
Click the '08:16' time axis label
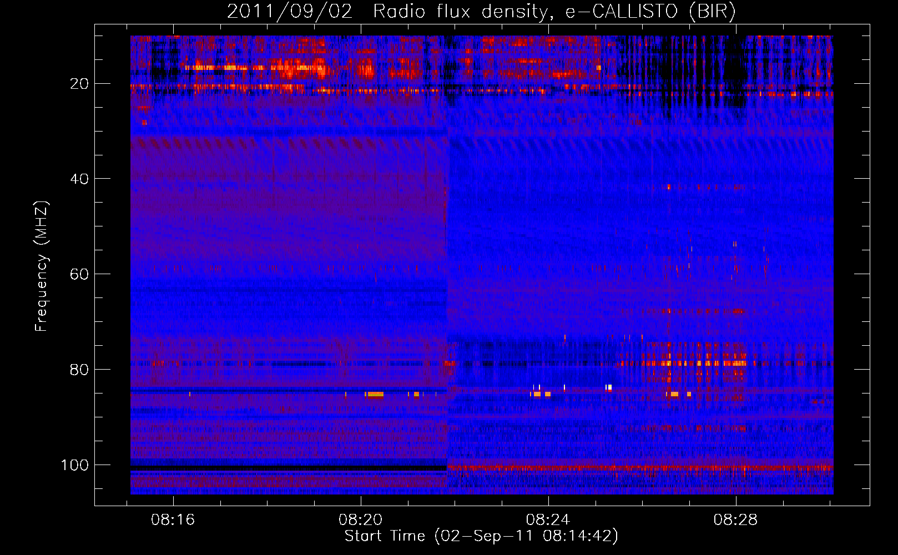pos(173,520)
